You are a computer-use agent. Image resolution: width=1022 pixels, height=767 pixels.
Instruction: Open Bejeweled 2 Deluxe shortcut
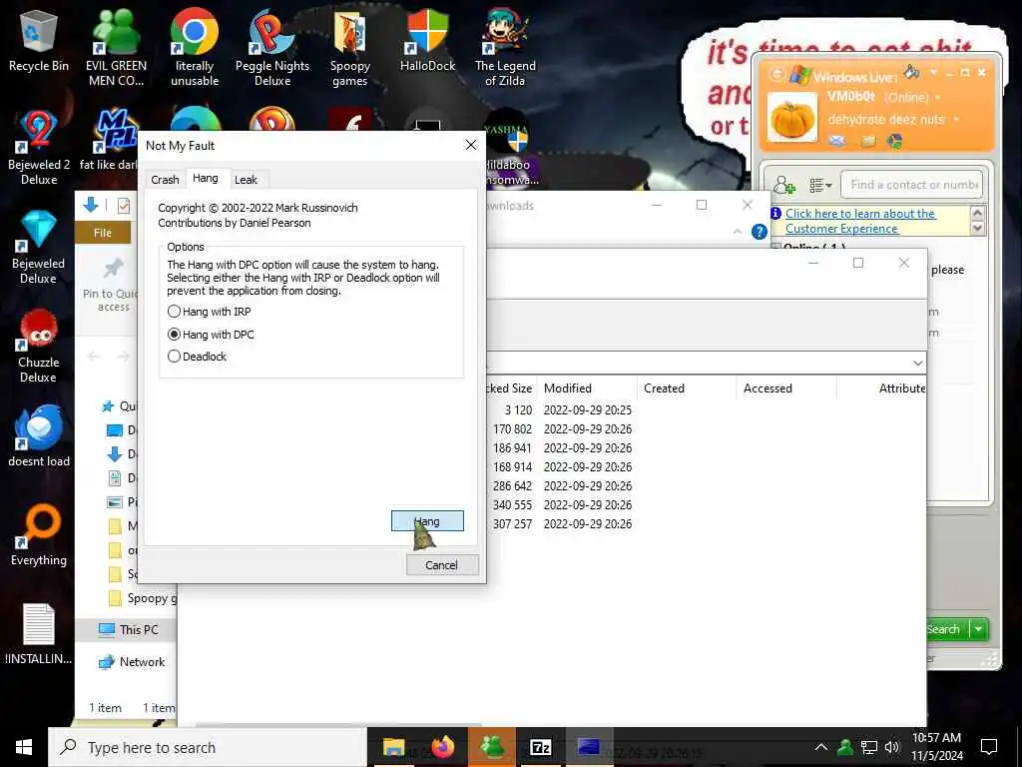point(39,148)
